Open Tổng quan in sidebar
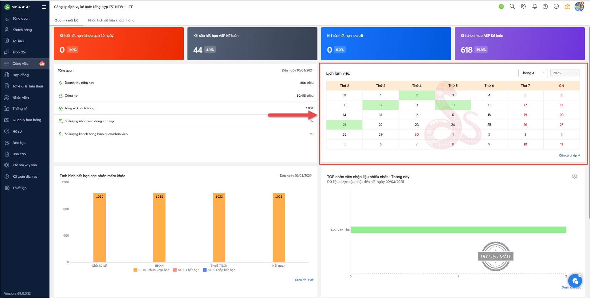The height and width of the screenshot is (298, 590). pyautogui.click(x=25, y=18)
